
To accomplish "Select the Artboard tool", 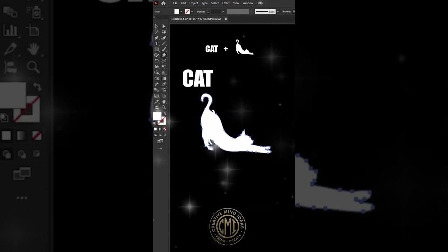I will pos(164,96).
